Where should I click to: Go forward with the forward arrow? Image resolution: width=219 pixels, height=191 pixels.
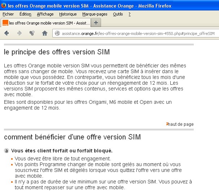click(19, 33)
